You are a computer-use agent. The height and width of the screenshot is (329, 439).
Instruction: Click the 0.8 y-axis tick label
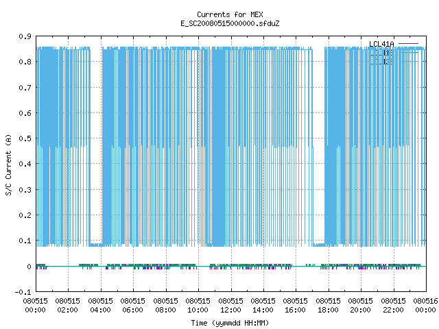tap(25, 62)
